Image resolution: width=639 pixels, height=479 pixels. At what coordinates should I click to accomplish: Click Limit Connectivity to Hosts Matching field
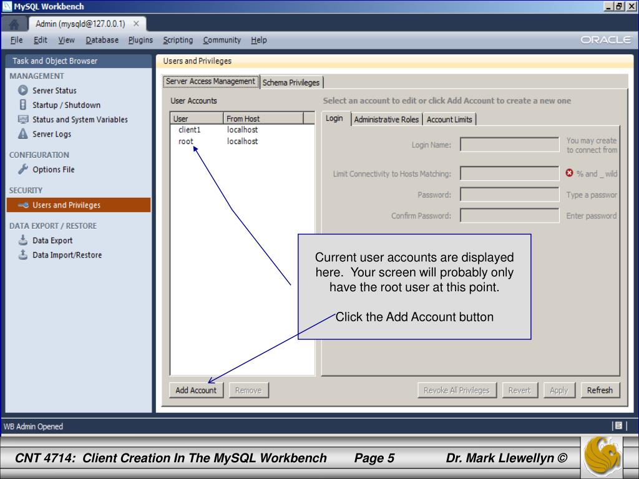(x=509, y=173)
